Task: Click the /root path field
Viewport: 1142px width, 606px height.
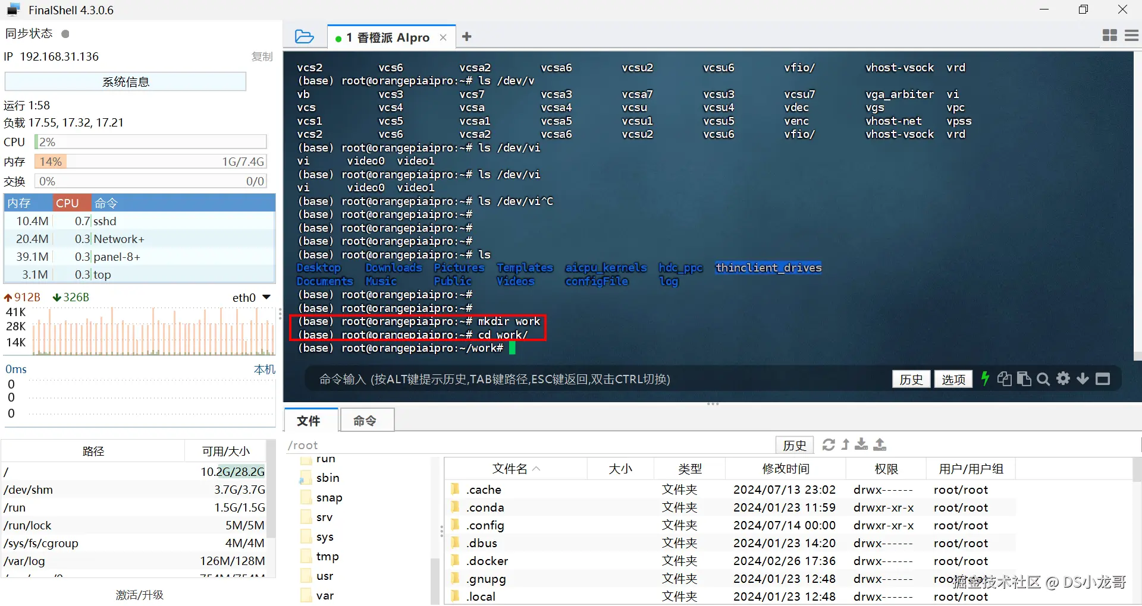Action: [529, 445]
